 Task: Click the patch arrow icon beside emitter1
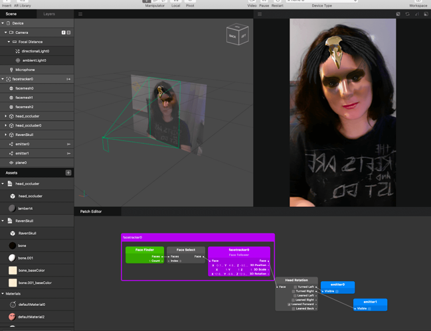68,153
